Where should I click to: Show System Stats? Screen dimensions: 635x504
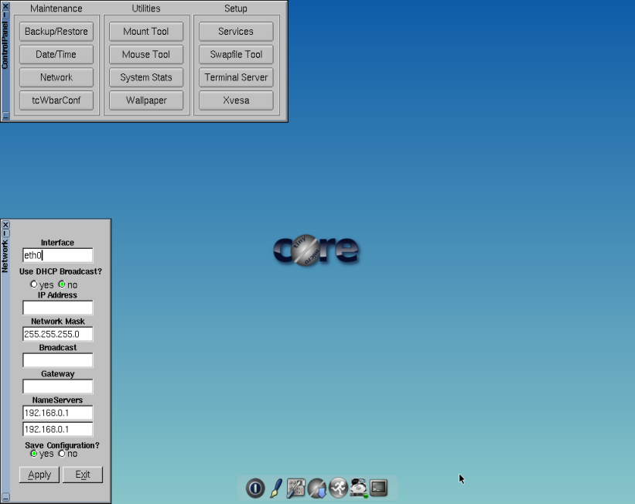pyautogui.click(x=146, y=77)
